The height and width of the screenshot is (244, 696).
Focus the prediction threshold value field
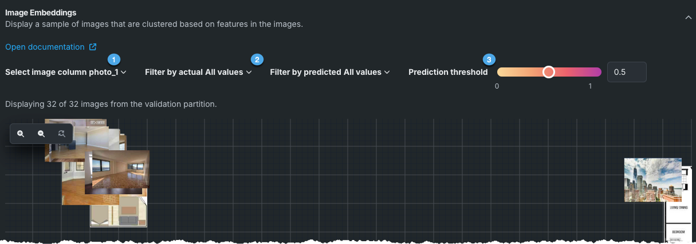point(627,73)
